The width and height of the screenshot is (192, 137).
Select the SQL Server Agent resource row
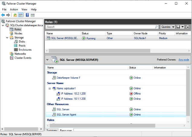[x=116, y=115]
